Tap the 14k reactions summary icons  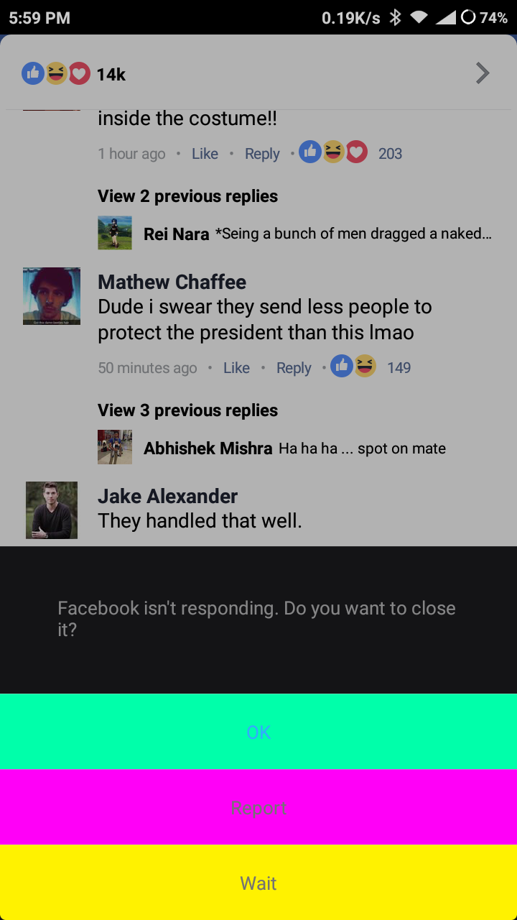[56, 73]
